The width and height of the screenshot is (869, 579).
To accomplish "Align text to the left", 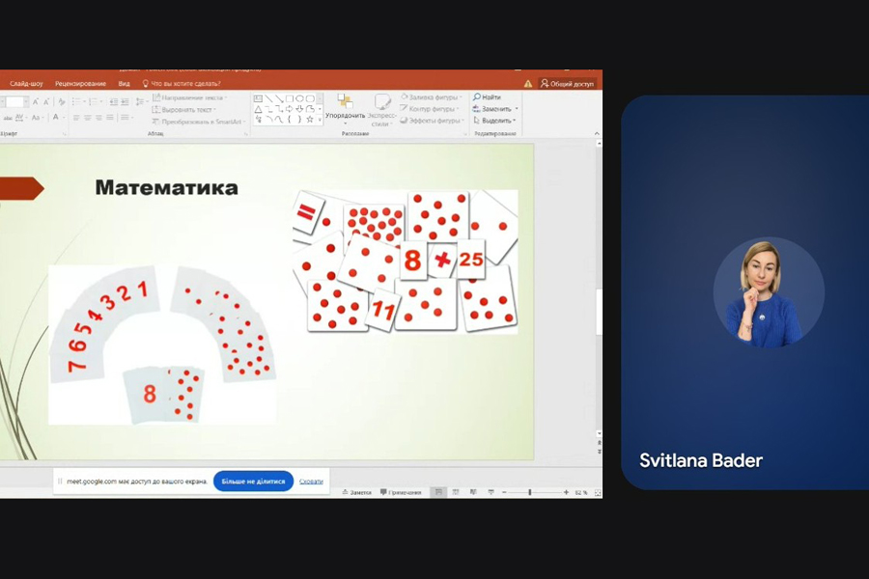I will pos(76,118).
